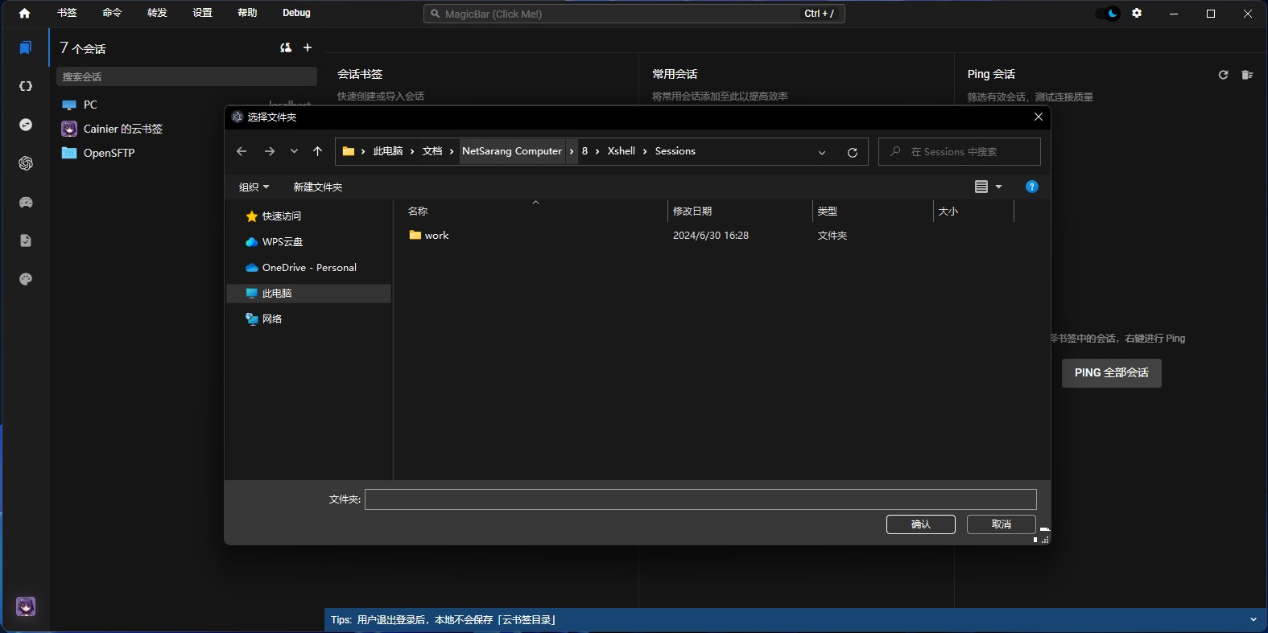Screen dimensions: 1268x633
Task: Refresh the Sessions folder address bar
Action: coord(853,152)
